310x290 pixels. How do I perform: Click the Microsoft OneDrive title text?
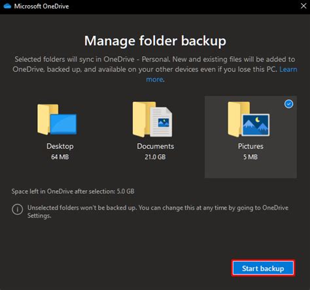41,6
